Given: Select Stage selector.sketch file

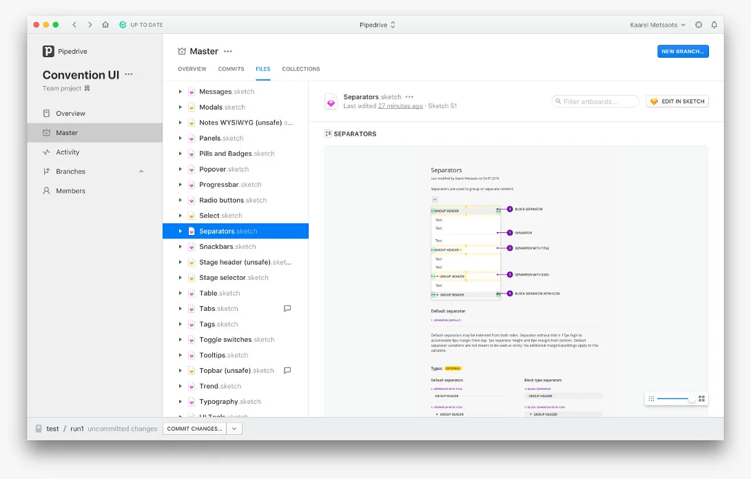Looking at the screenshot, I should coord(235,278).
